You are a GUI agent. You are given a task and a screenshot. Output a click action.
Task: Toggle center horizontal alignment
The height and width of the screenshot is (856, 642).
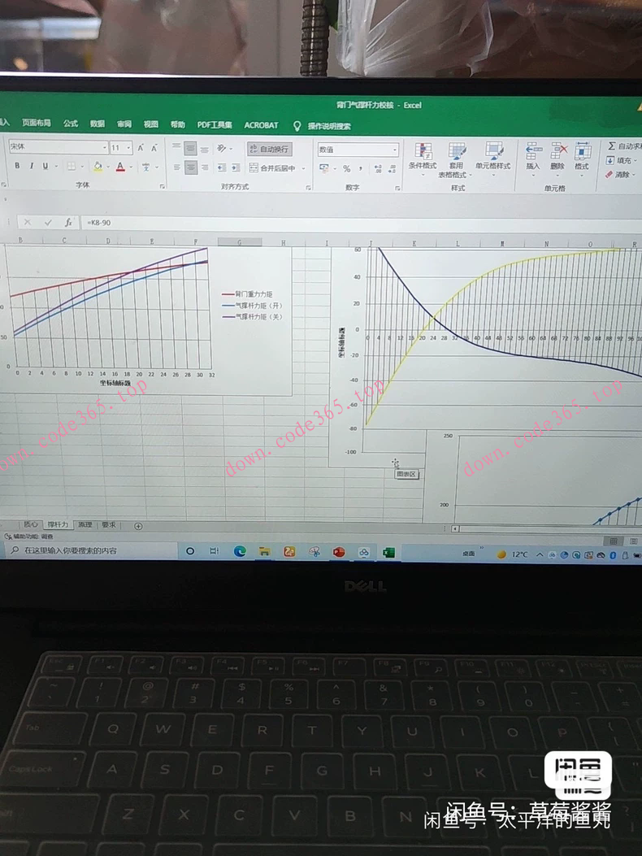pyautogui.click(x=190, y=167)
